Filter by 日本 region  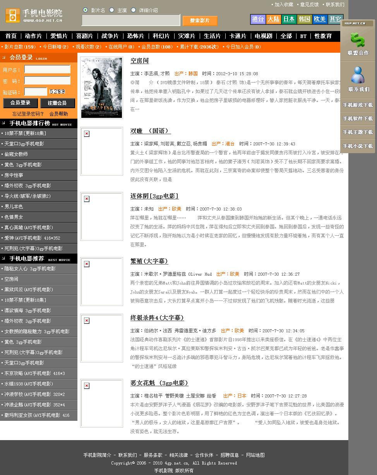coord(289,19)
